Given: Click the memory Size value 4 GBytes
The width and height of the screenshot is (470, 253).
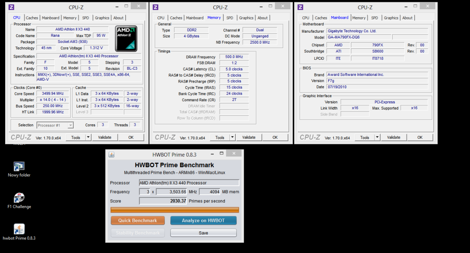Looking at the screenshot, I should pyautogui.click(x=191, y=36).
